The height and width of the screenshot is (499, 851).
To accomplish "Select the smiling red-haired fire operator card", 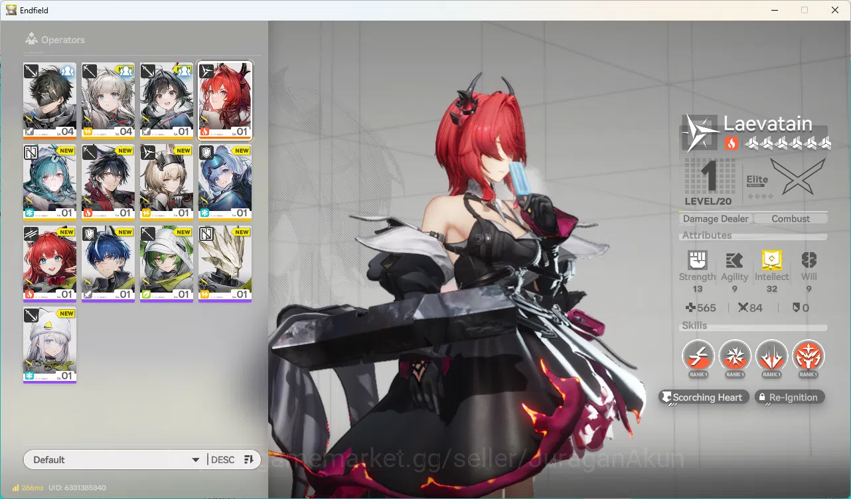I will tap(50, 264).
